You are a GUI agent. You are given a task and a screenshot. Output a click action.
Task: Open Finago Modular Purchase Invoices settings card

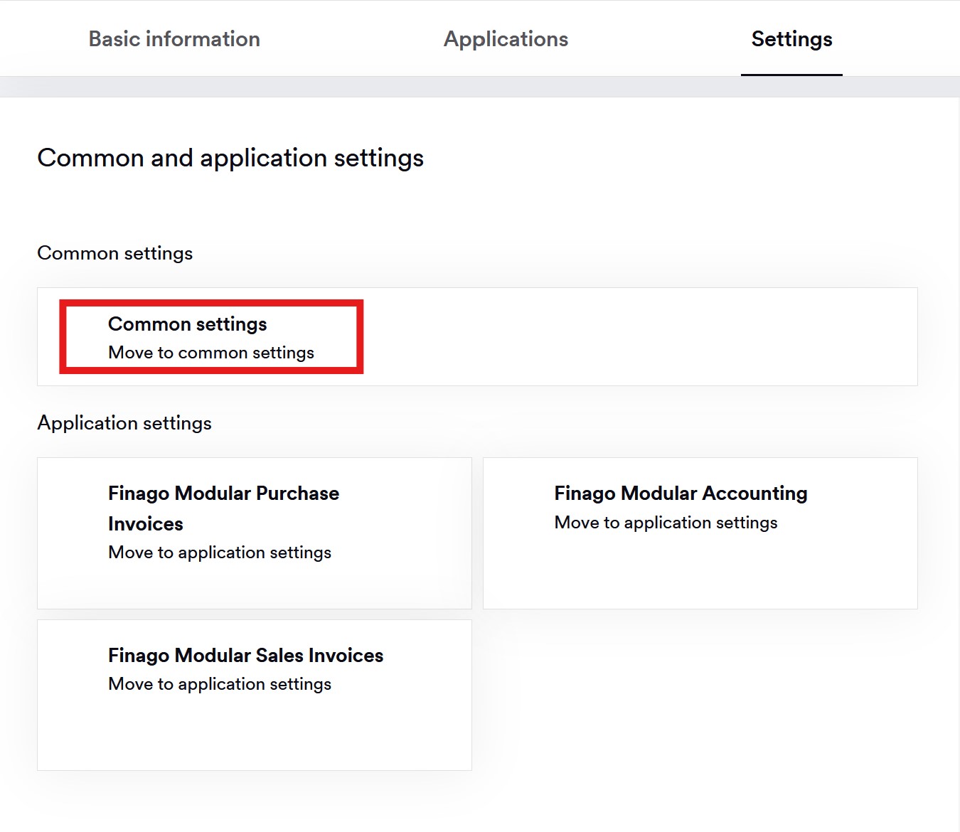(x=255, y=533)
